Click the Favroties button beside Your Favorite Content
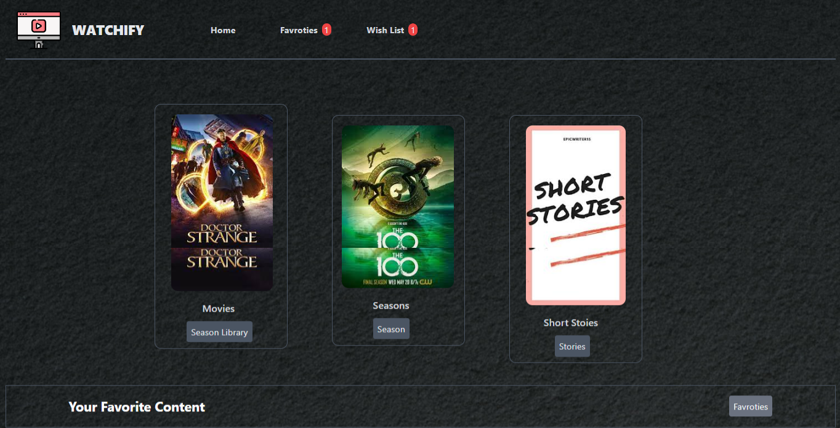This screenshot has height=428, width=840. [751, 406]
